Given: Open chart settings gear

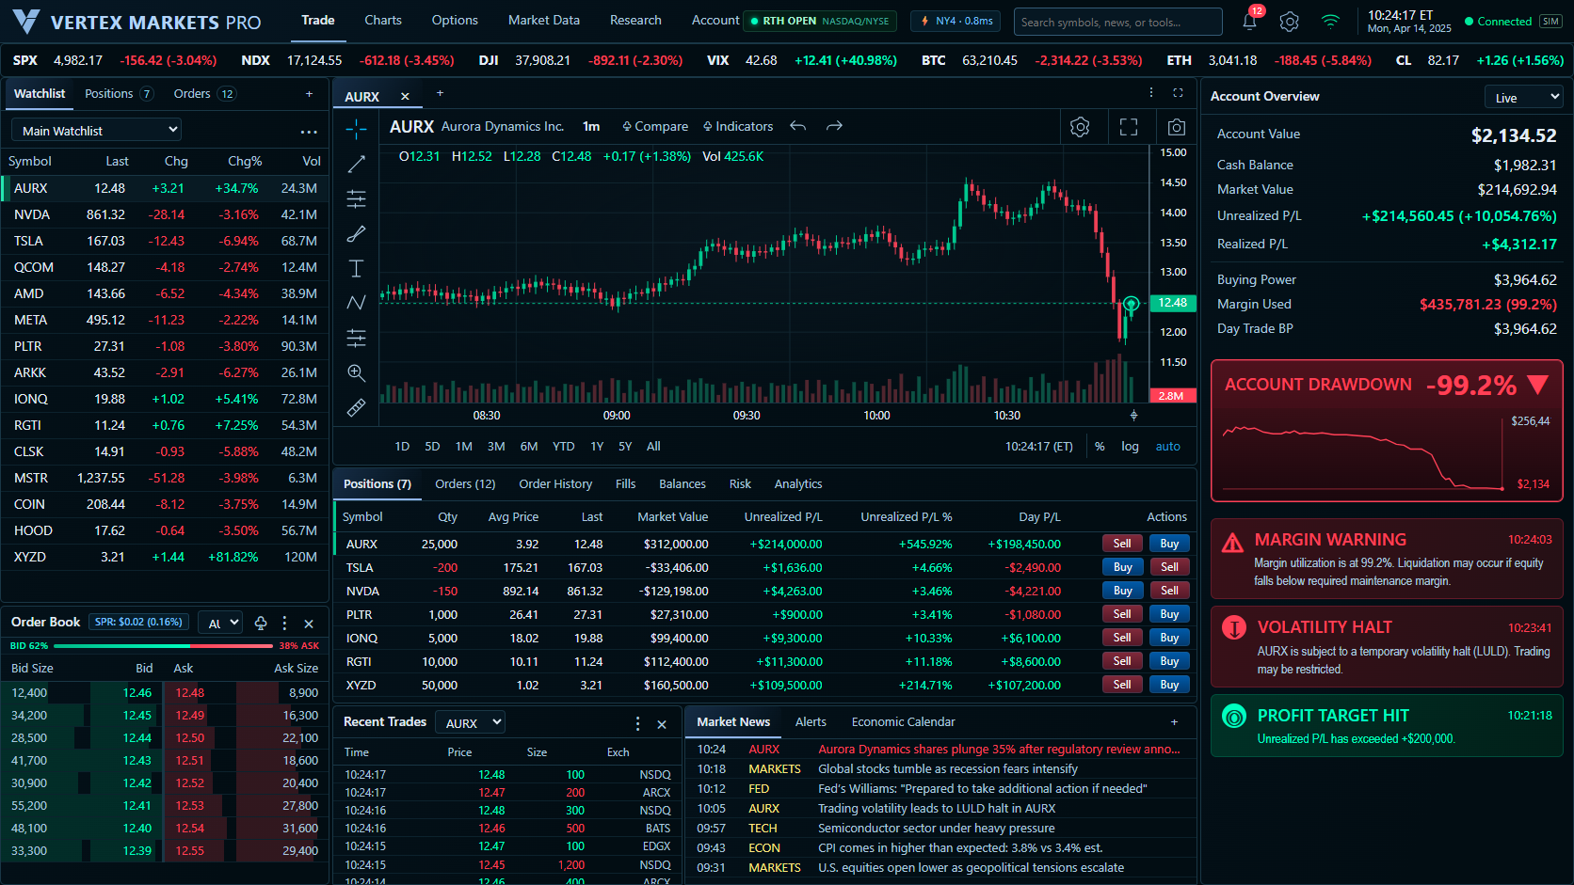Looking at the screenshot, I should tap(1080, 127).
